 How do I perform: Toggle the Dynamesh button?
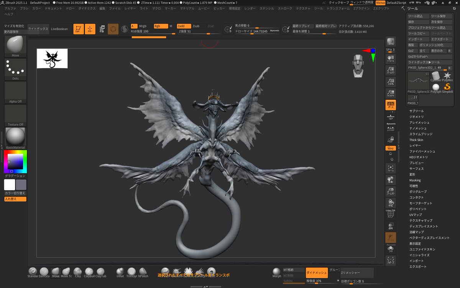[317, 273]
